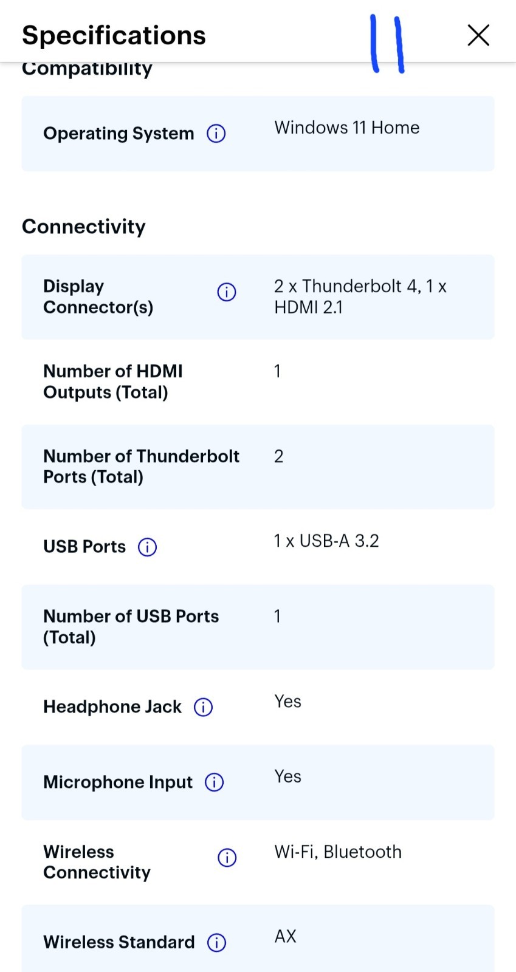Screen dimensions: 516x972
Task: Click the Headphone Jack label
Action: point(112,707)
